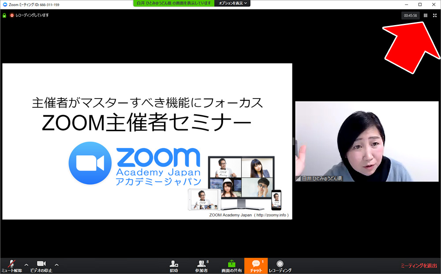Click the divider handle between slide and video
Viewport: 441px width, 274px height.
(293, 141)
